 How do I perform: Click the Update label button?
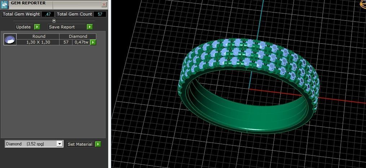tap(23, 27)
